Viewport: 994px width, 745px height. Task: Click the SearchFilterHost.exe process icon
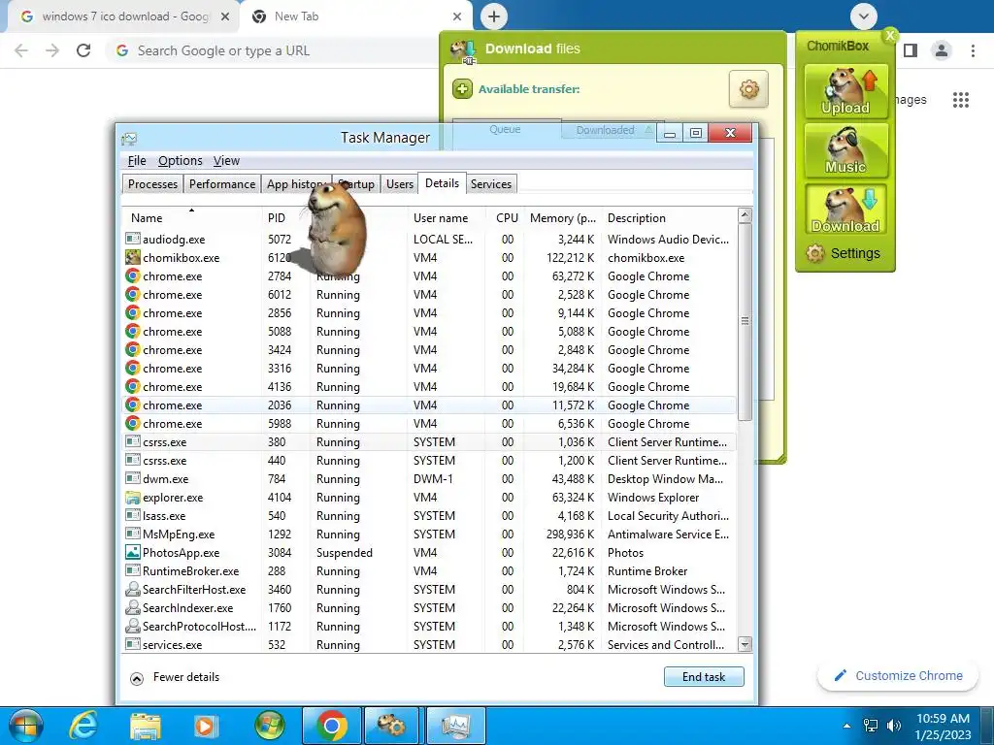coord(132,589)
